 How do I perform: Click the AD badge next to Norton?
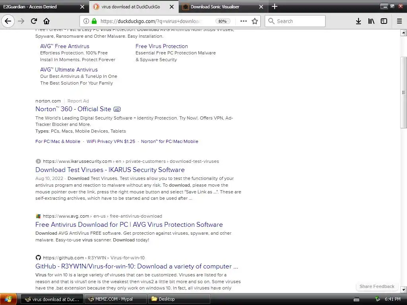[117, 110]
